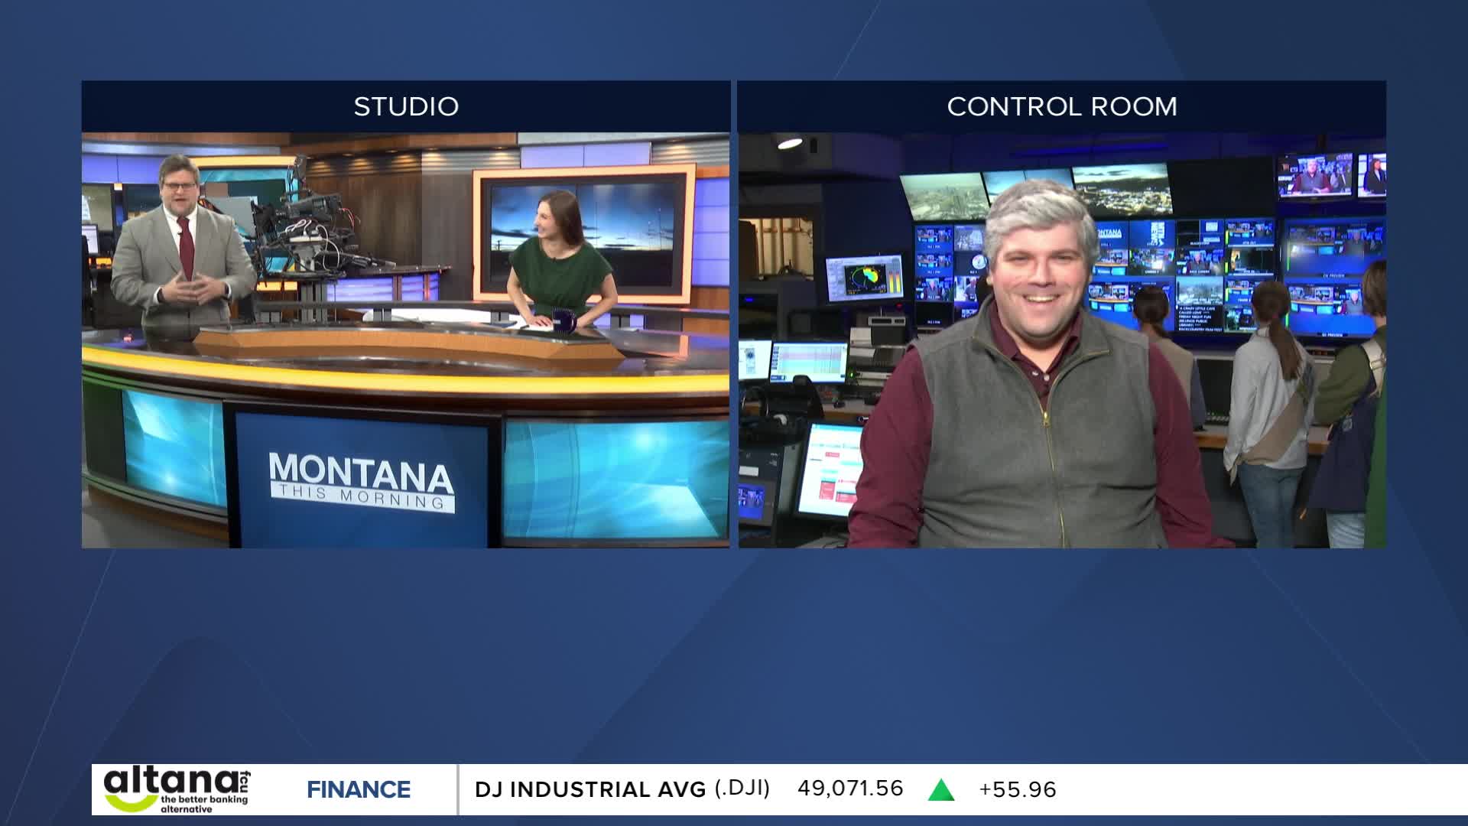Open the Studio video feed panel
This screenshot has width=1468, height=826.
(x=406, y=340)
